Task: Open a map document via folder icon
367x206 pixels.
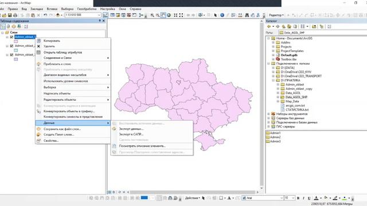Action: point(5,15)
